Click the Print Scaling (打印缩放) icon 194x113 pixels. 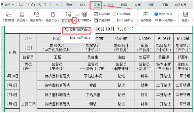tap(84, 14)
